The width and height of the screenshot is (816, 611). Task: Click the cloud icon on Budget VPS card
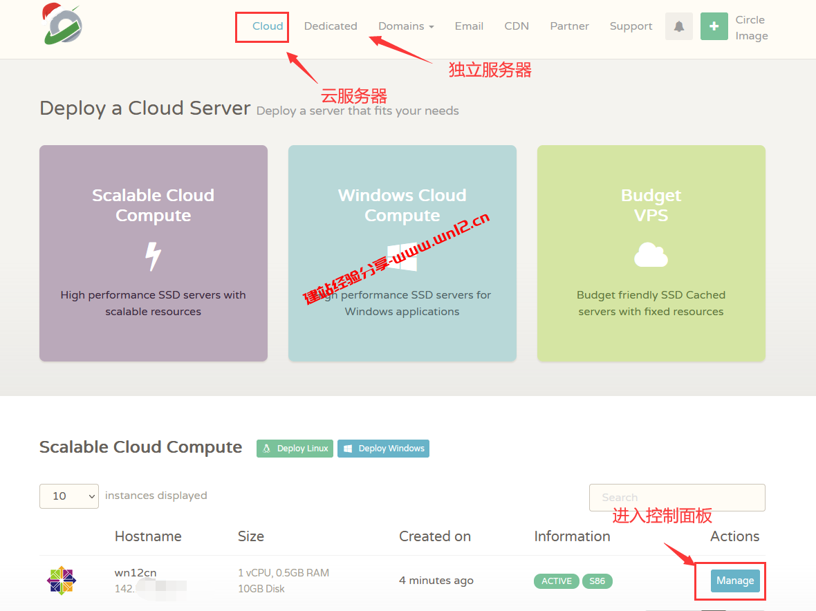[x=650, y=255]
